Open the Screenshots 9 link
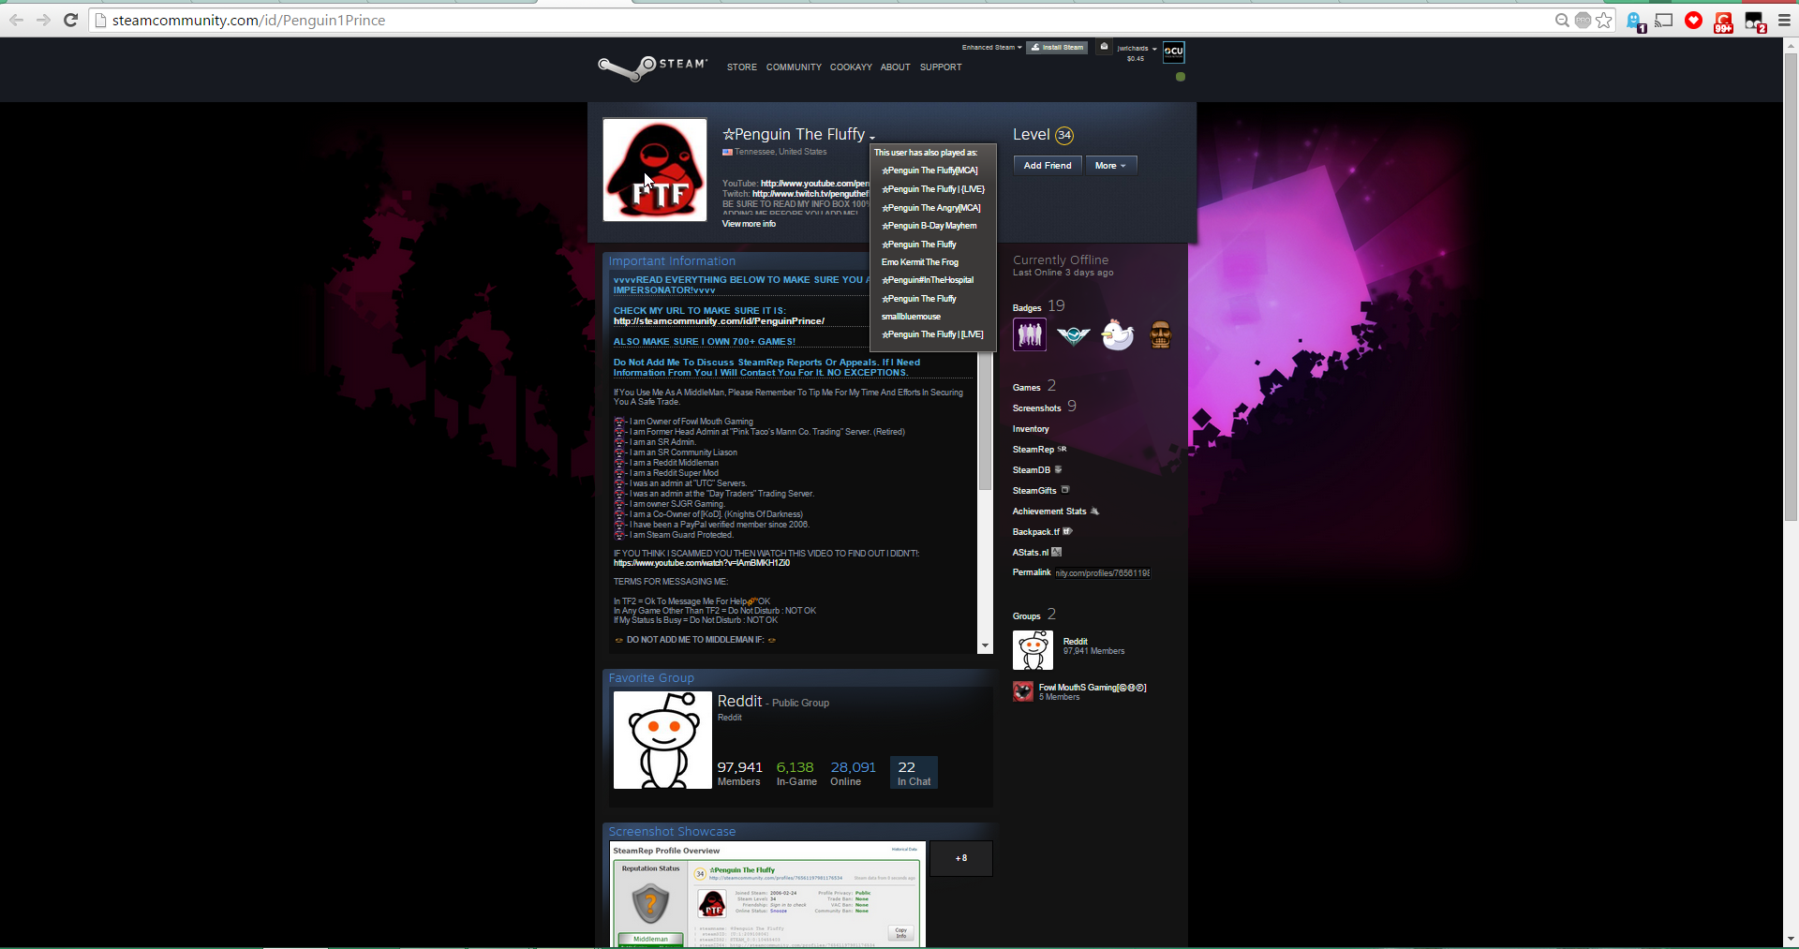 (x=1045, y=407)
